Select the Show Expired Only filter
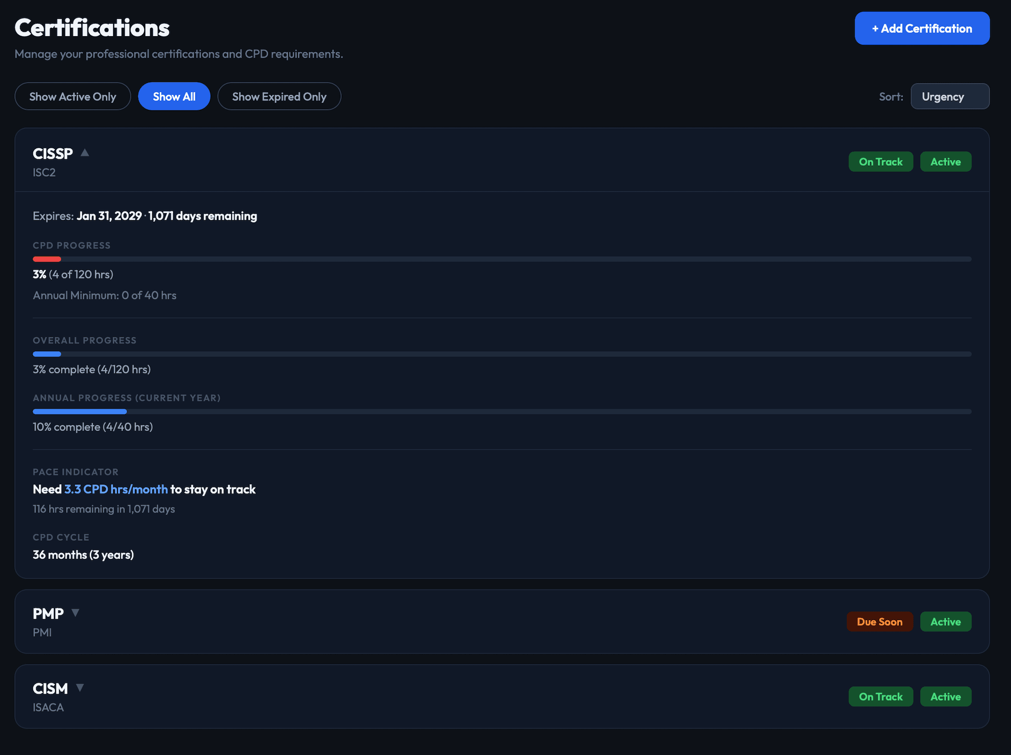The image size is (1011, 755). pos(279,96)
